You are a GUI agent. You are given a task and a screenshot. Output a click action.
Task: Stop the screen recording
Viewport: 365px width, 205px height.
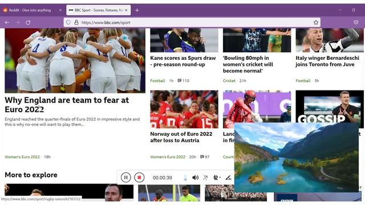coord(139,178)
